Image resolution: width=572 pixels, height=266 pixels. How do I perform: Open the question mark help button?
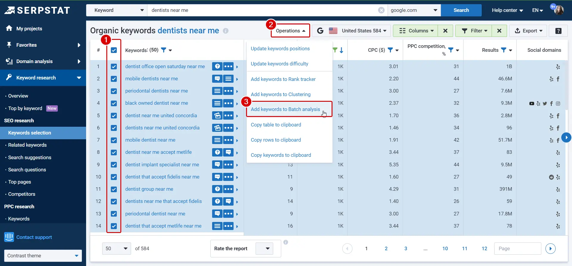tap(559, 31)
